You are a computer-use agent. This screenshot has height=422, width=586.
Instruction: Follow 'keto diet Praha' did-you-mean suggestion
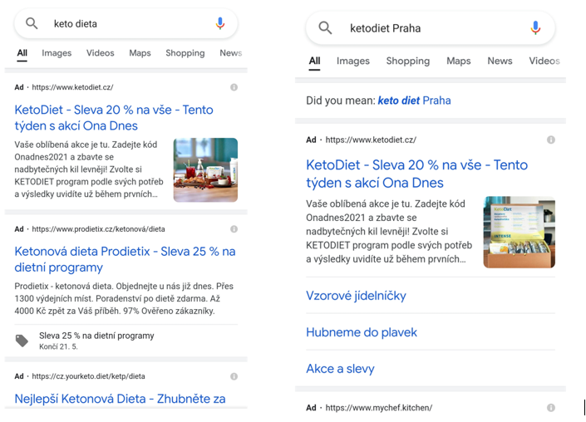tap(414, 101)
